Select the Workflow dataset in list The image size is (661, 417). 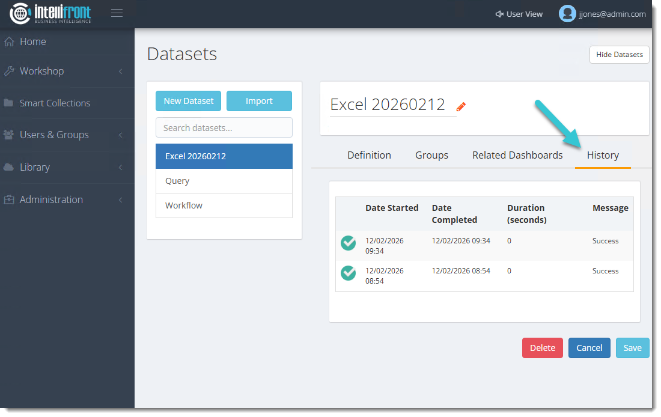pyautogui.click(x=224, y=205)
